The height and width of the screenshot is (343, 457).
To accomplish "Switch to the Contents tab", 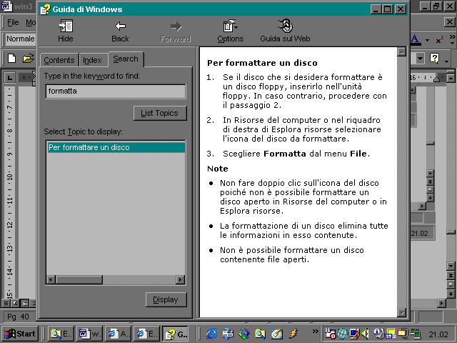I will tap(59, 60).
